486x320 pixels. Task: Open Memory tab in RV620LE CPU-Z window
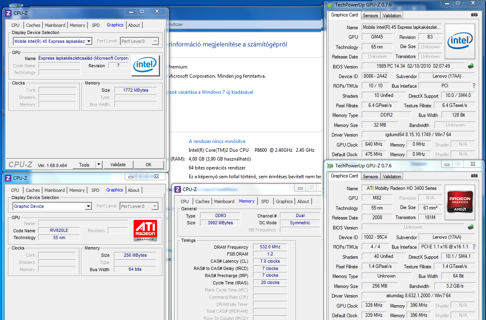point(77,190)
